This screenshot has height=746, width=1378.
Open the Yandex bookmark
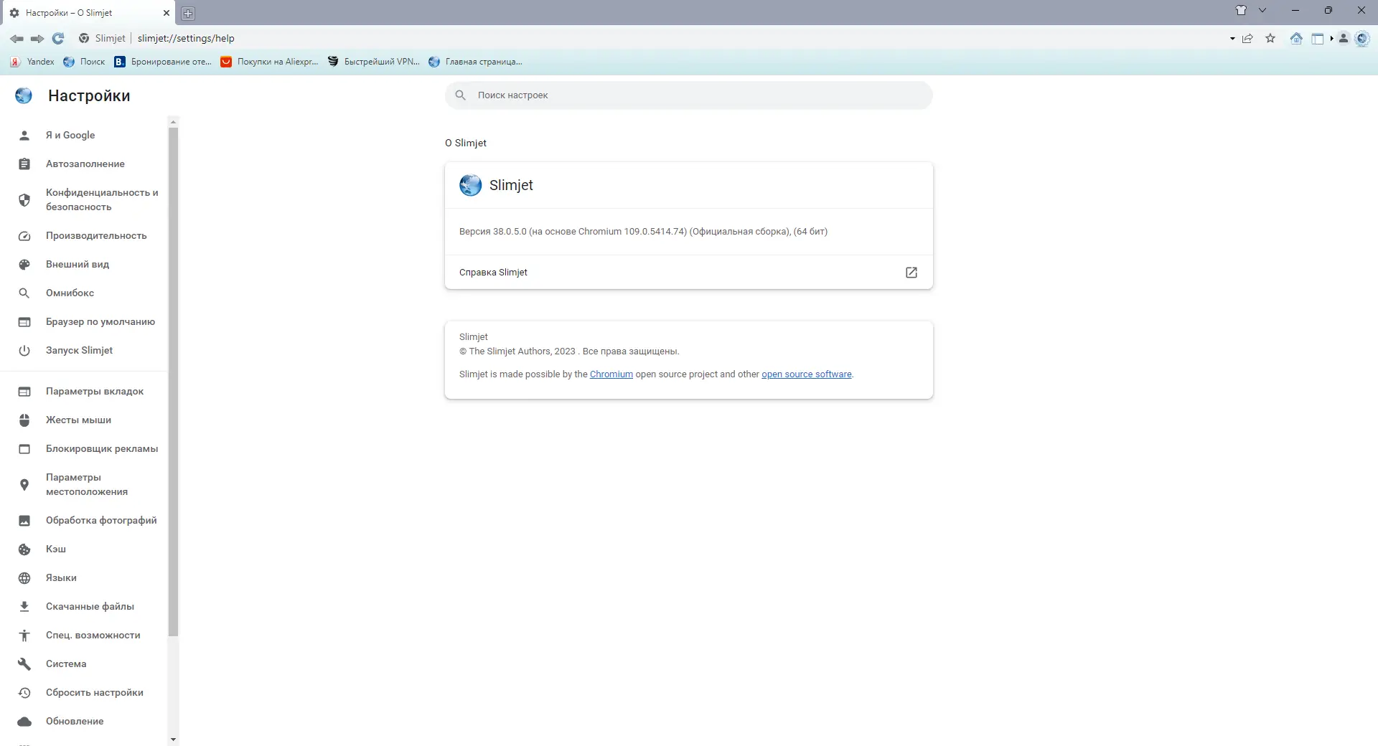(32, 62)
